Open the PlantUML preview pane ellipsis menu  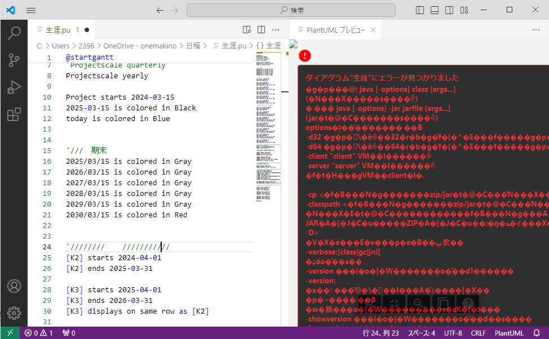click(536, 29)
